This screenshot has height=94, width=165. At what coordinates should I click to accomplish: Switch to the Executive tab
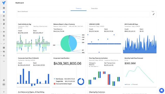[x=94, y=8]
